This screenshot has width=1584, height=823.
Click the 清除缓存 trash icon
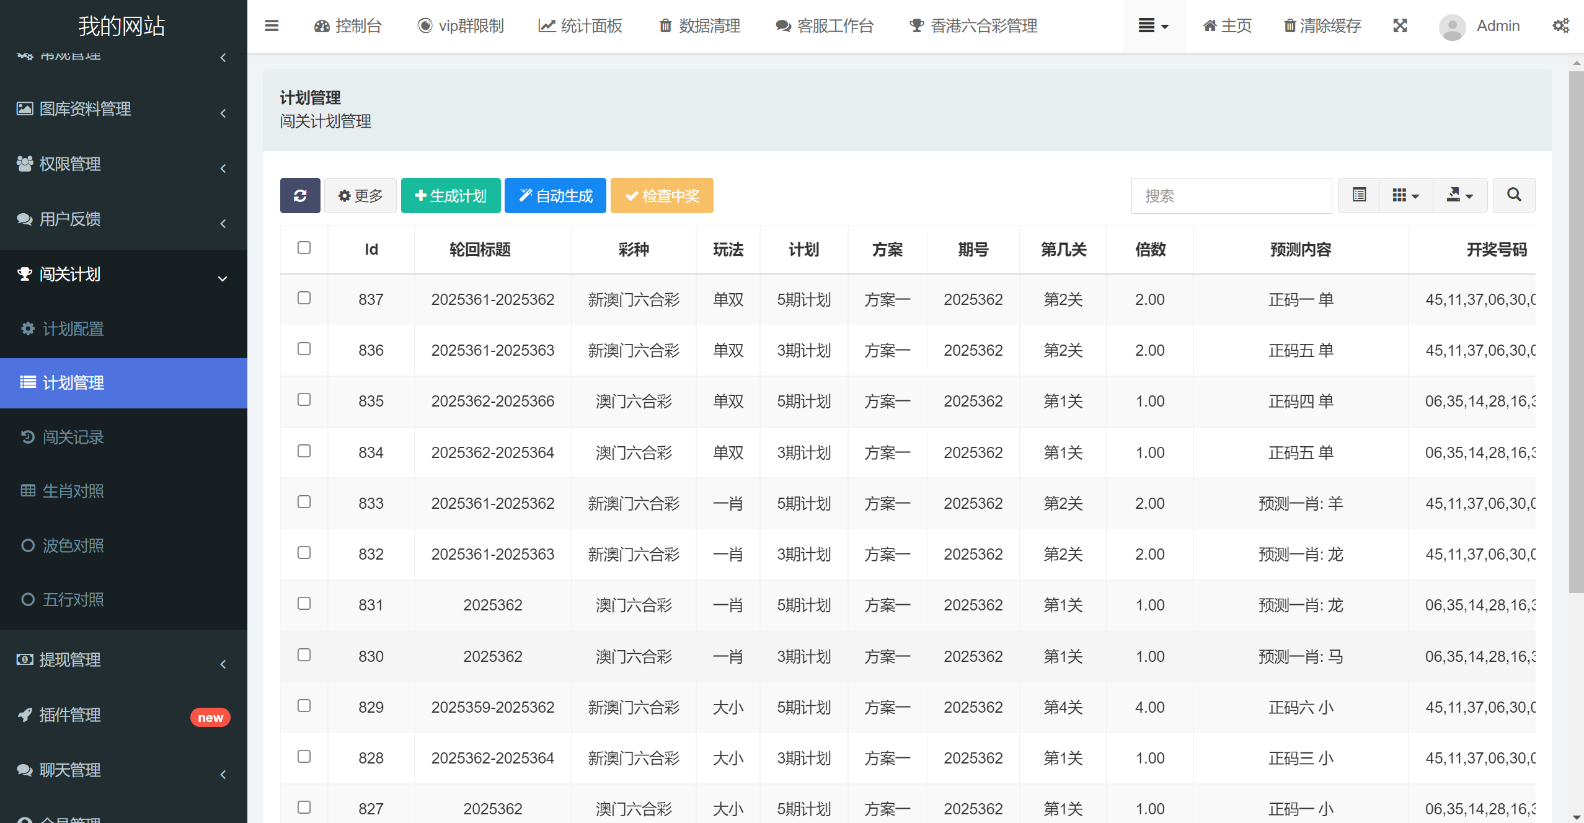(x=1290, y=26)
